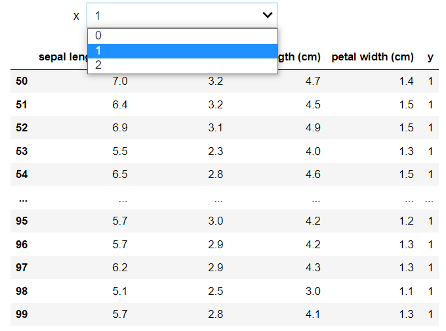
Task: Click row index 98
Action: pos(22,291)
